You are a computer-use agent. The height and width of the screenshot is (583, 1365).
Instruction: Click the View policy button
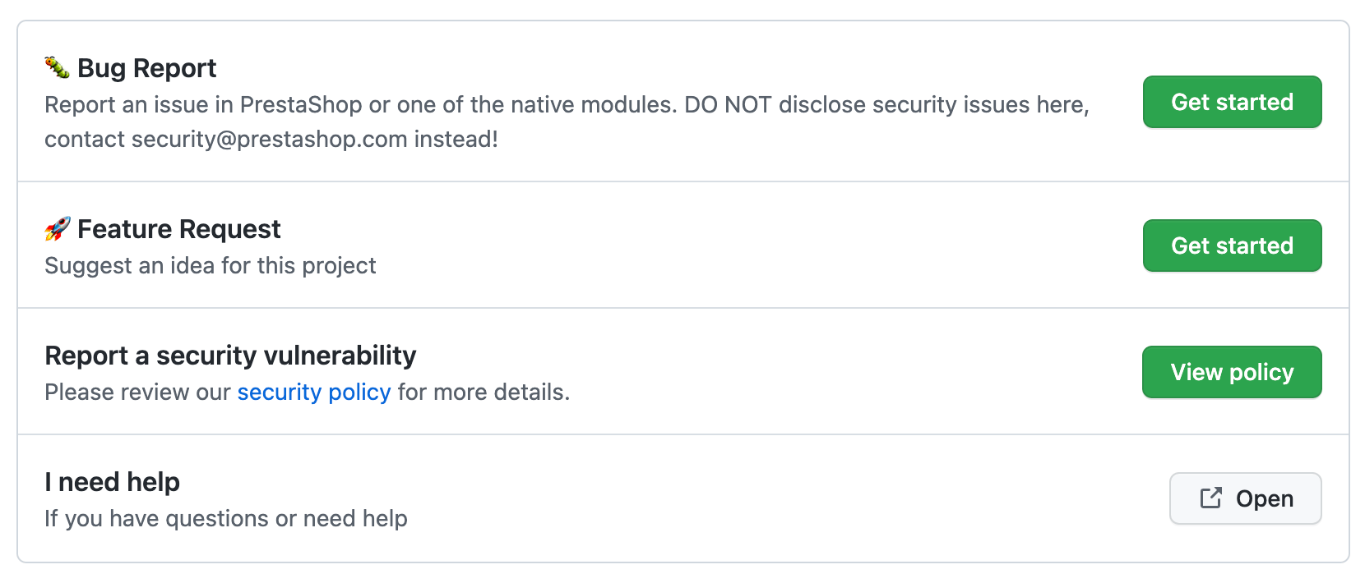pos(1231,372)
